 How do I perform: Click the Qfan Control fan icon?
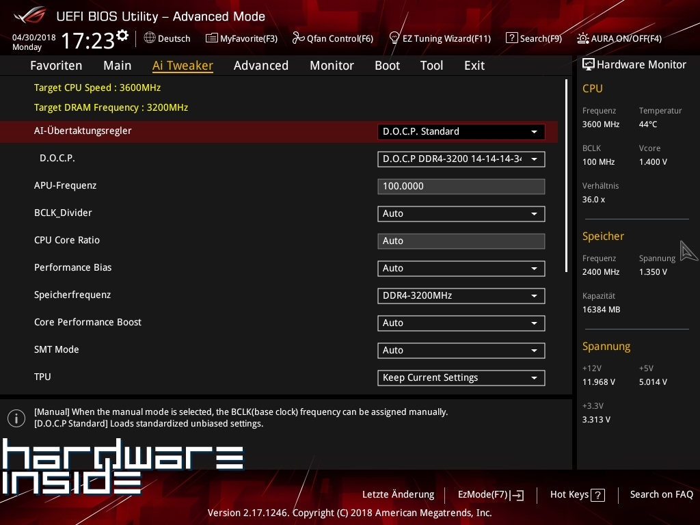298,38
